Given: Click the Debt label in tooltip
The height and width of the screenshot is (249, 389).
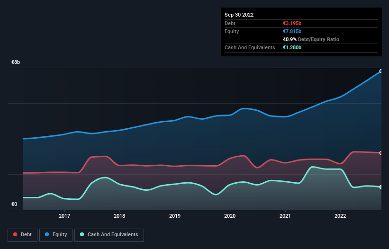Looking at the screenshot, I should (230, 23).
